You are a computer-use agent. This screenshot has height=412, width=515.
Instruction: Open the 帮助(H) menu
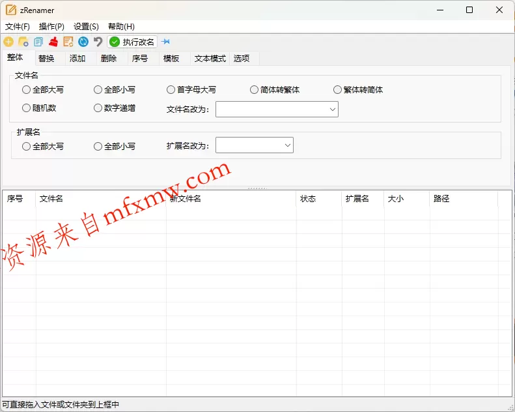click(x=121, y=26)
